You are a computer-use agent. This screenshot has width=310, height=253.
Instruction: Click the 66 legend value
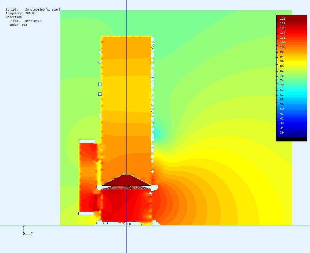coord(282,90)
